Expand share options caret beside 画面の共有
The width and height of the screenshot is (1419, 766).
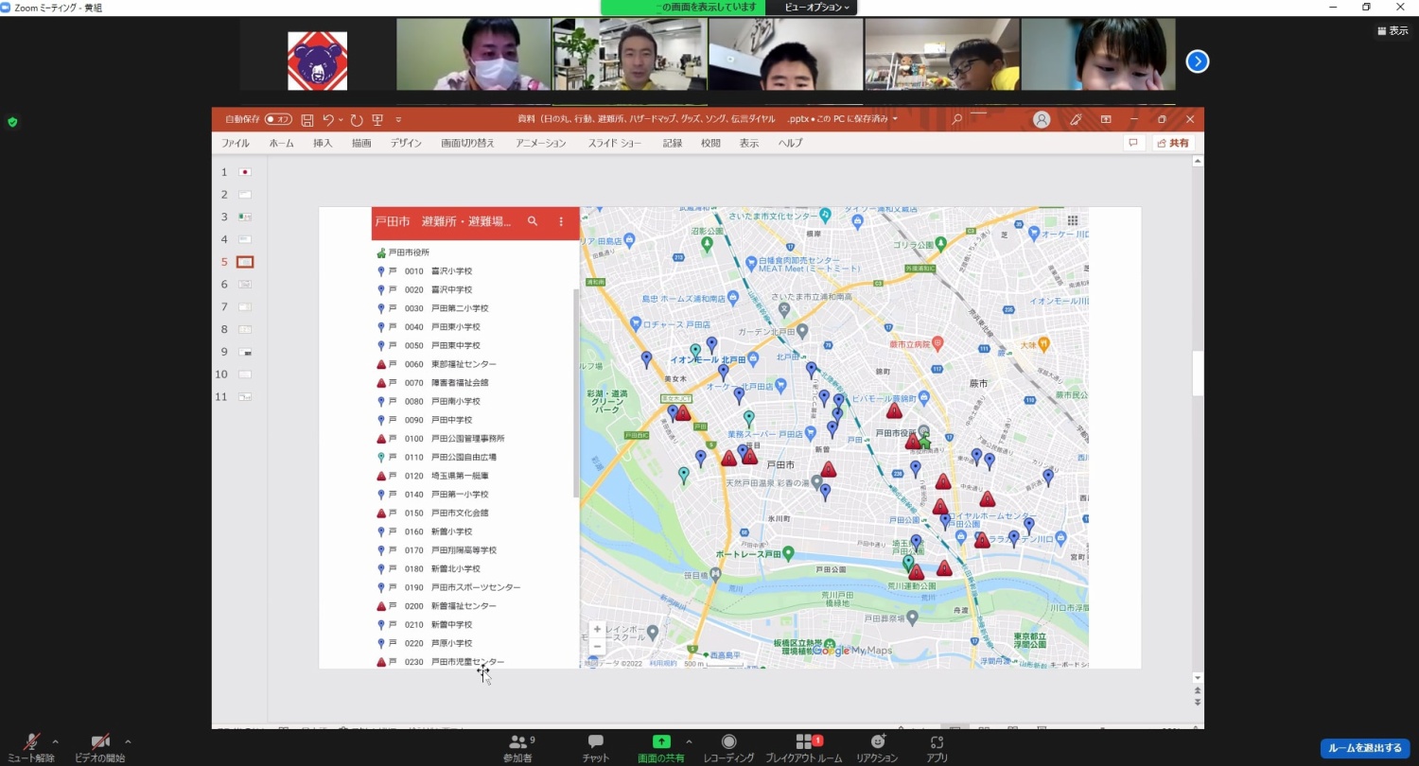(689, 741)
